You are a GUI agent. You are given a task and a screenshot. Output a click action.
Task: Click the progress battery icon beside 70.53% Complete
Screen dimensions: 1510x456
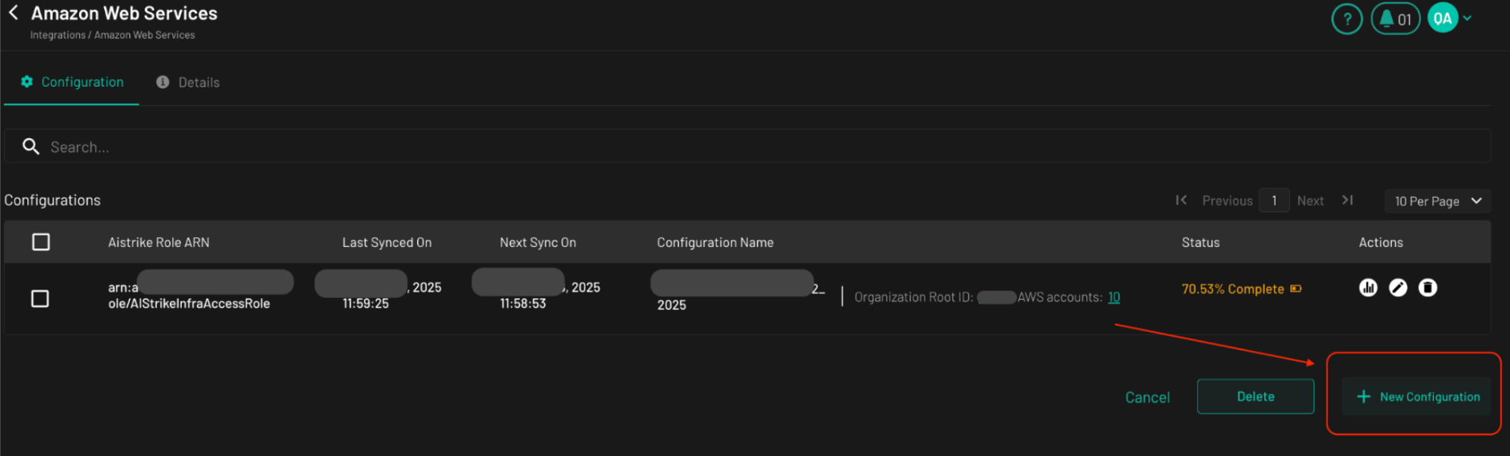(1295, 289)
